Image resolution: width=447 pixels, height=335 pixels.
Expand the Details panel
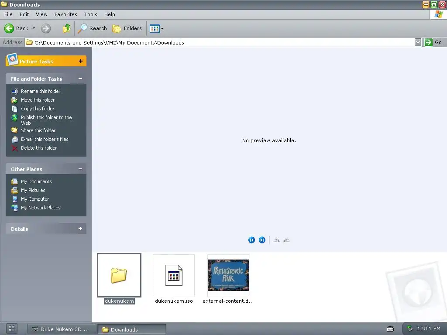[x=80, y=229]
